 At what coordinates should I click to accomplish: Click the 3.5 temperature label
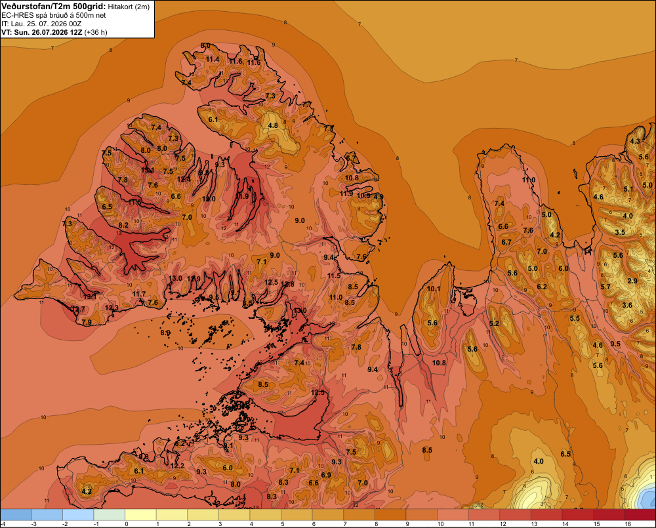click(x=620, y=232)
